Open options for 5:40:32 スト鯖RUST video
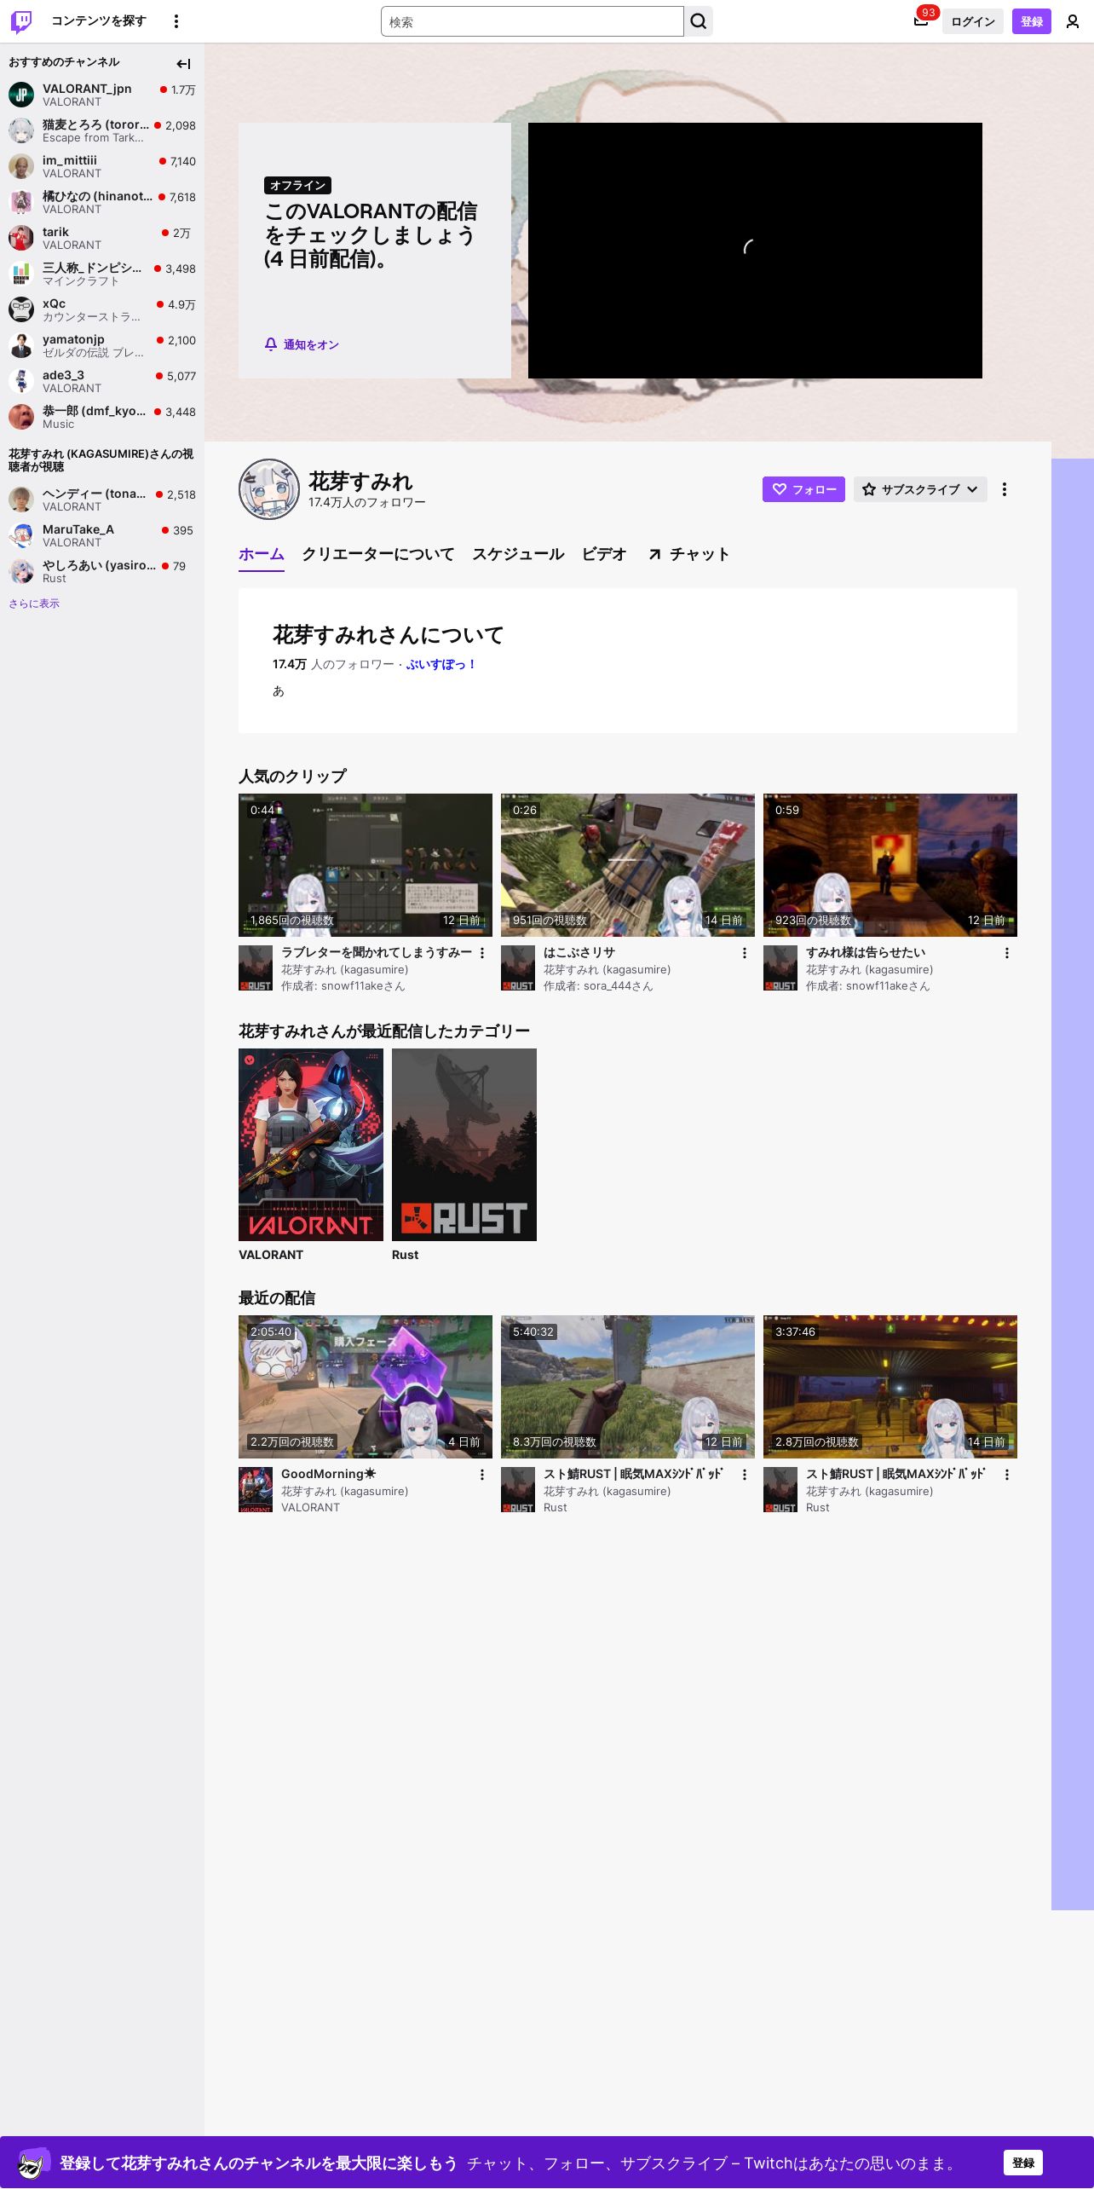 click(745, 1475)
